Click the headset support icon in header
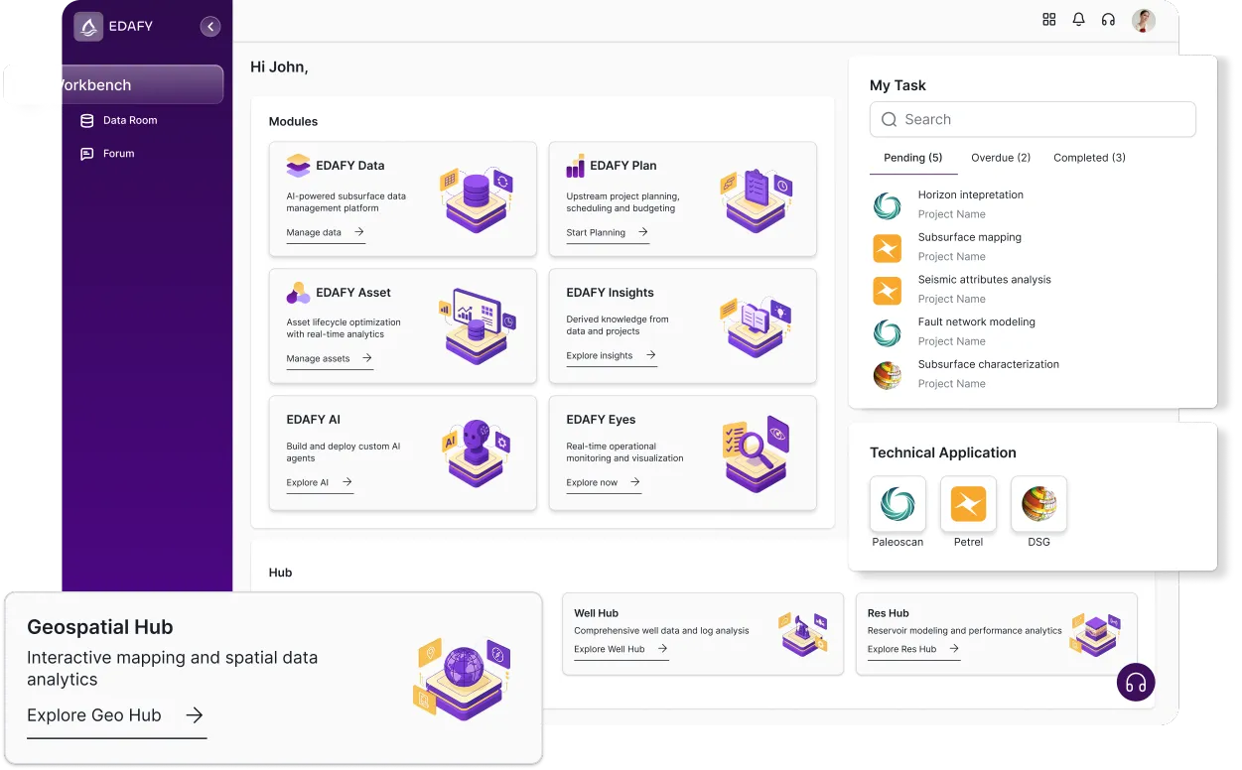 [x=1108, y=19]
